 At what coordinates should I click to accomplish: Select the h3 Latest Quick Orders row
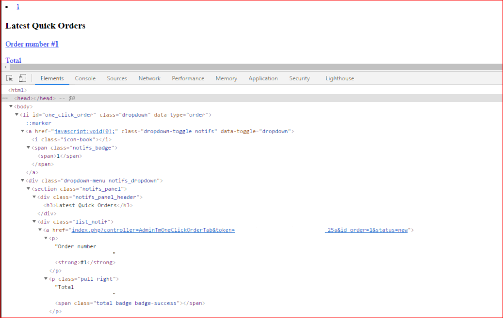point(88,205)
